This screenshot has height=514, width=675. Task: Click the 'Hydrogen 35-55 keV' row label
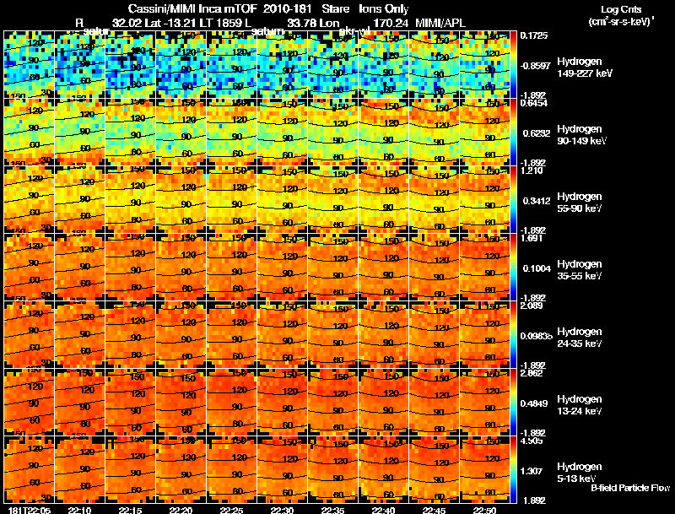[x=580, y=270]
